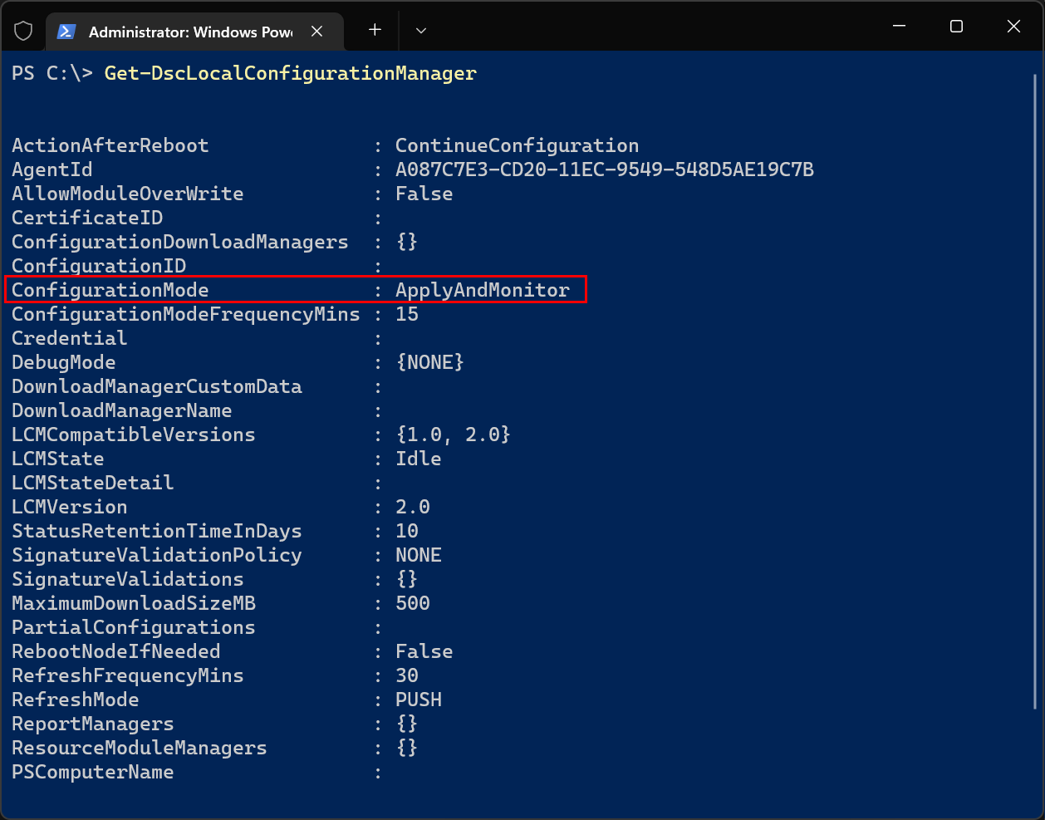1045x820 pixels.
Task: Click the Get-DscLocalConfigurationManager command text
Action: point(291,74)
